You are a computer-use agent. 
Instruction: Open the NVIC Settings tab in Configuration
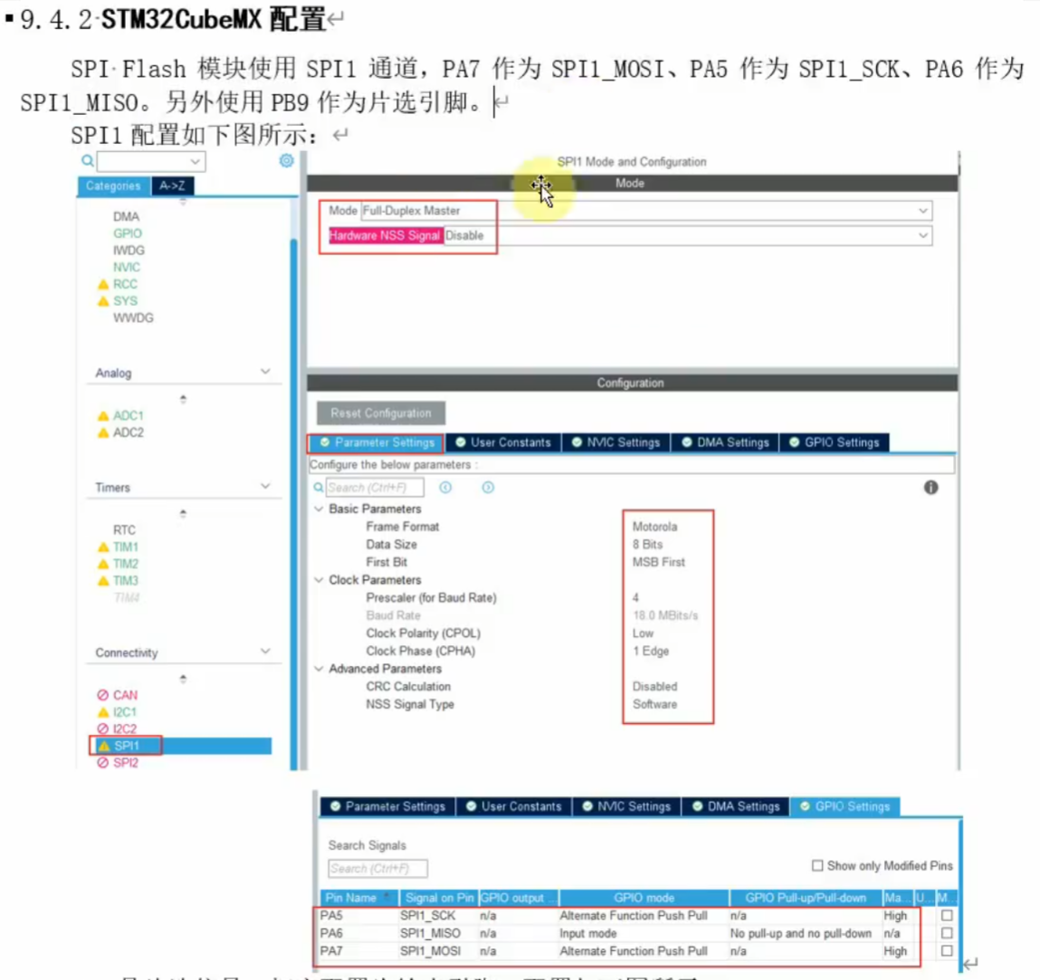(616, 442)
